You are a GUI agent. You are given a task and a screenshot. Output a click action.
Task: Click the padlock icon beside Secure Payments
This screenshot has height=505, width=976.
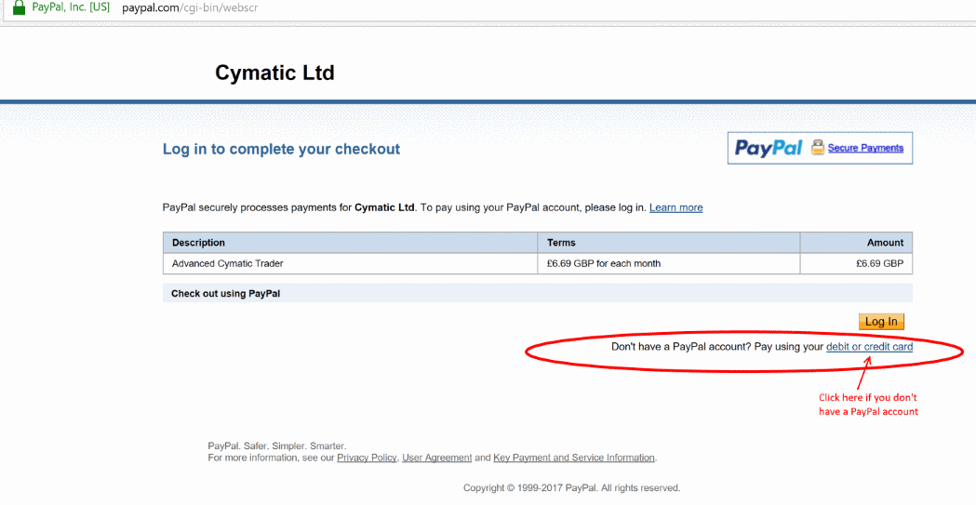[x=817, y=147]
